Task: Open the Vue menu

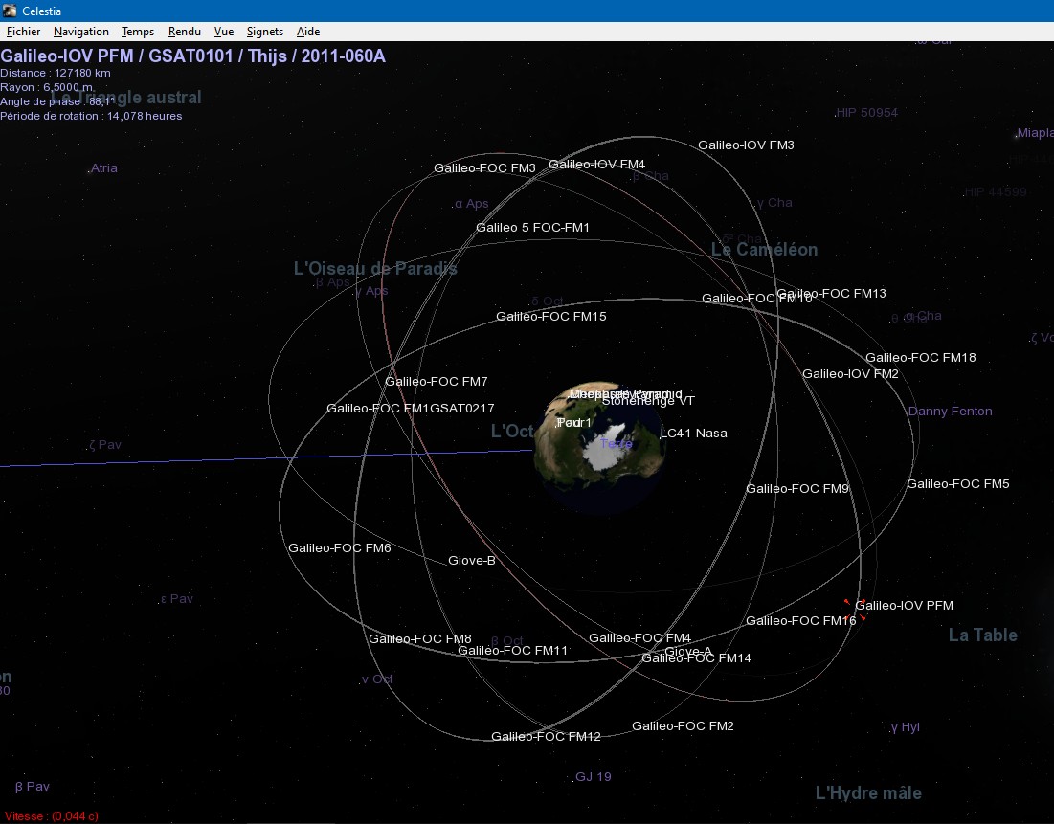Action: coord(224,32)
